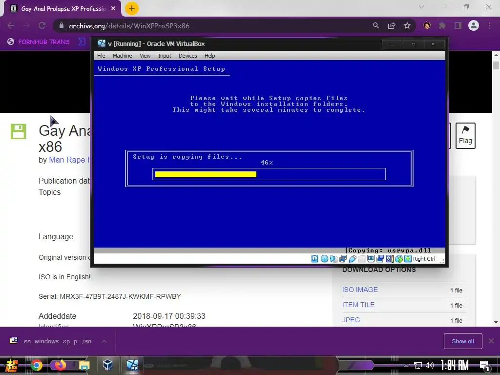Click Show all downloads button
Image resolution: width=500 pixels, height=375 pixels.
[x=463, y=341]
